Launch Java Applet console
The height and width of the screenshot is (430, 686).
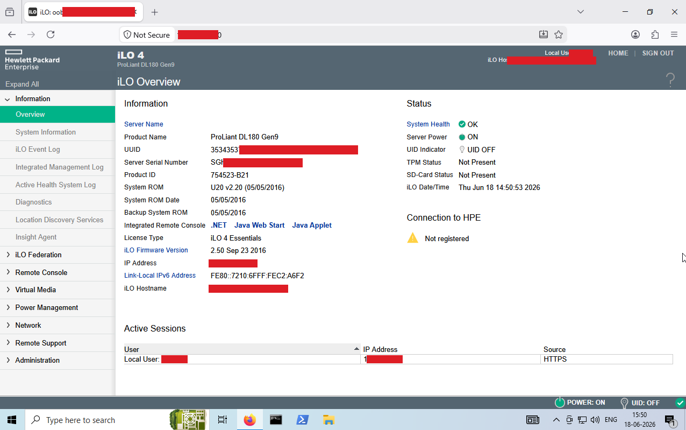coord(312,225)
